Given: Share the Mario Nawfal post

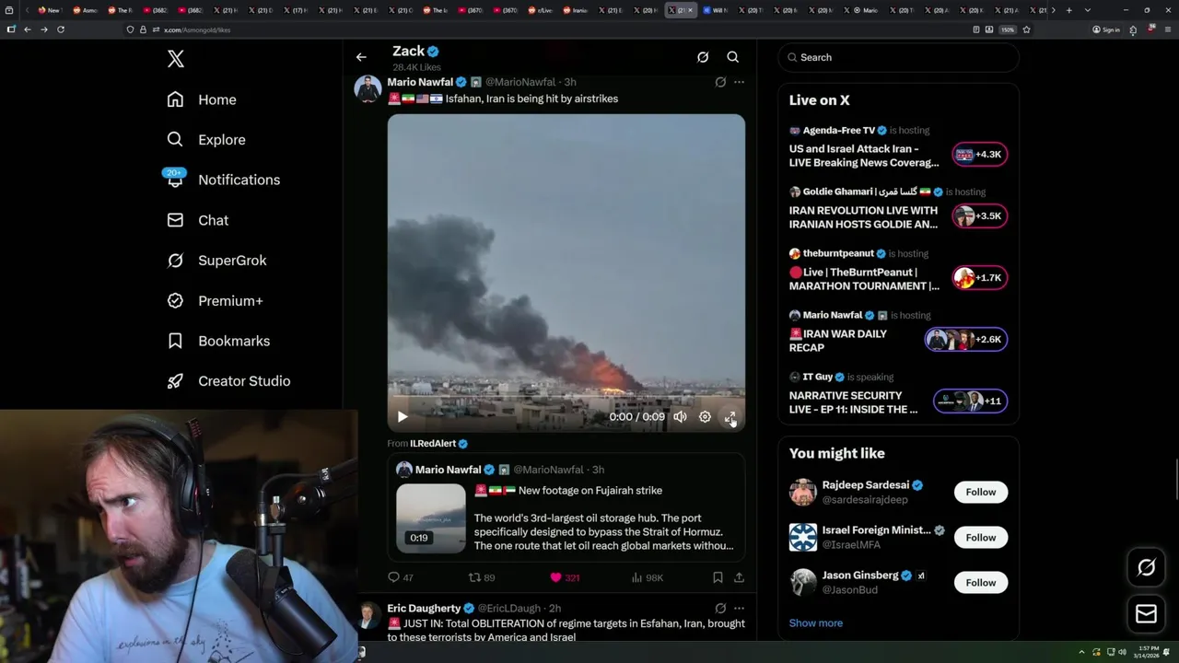Looking at the screenshot, I should coord(739,577).
